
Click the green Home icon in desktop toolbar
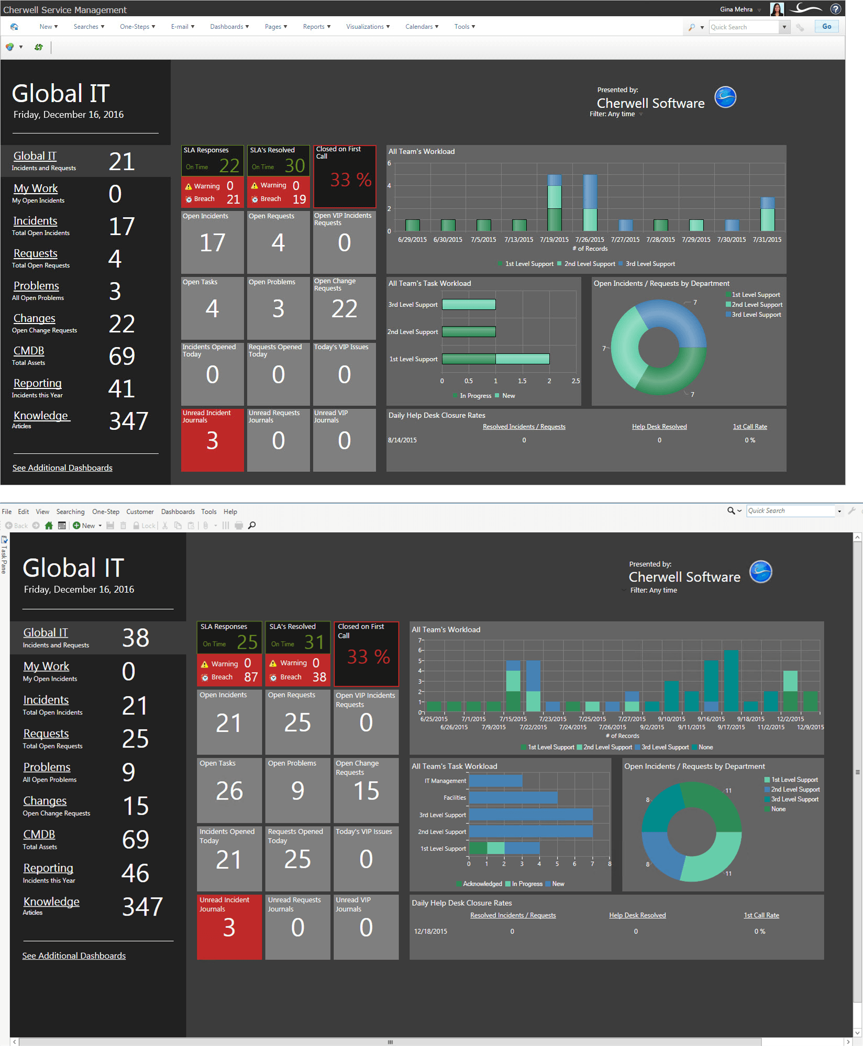[x=49, y=526]
